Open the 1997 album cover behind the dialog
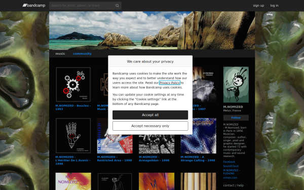This screenshot has width=304, height=190. click(204, 85)
